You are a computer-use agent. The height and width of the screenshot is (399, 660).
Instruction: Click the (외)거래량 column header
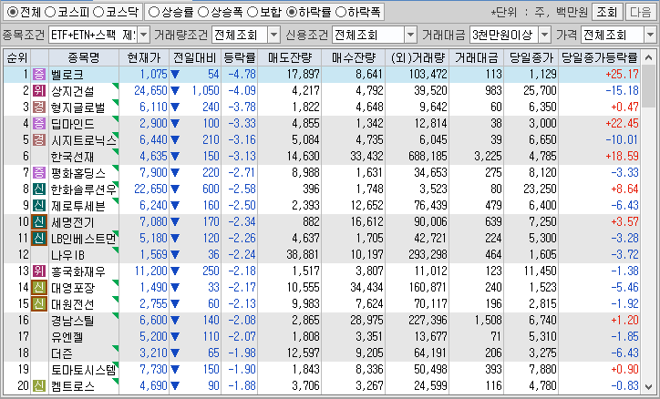coord(418,58)
